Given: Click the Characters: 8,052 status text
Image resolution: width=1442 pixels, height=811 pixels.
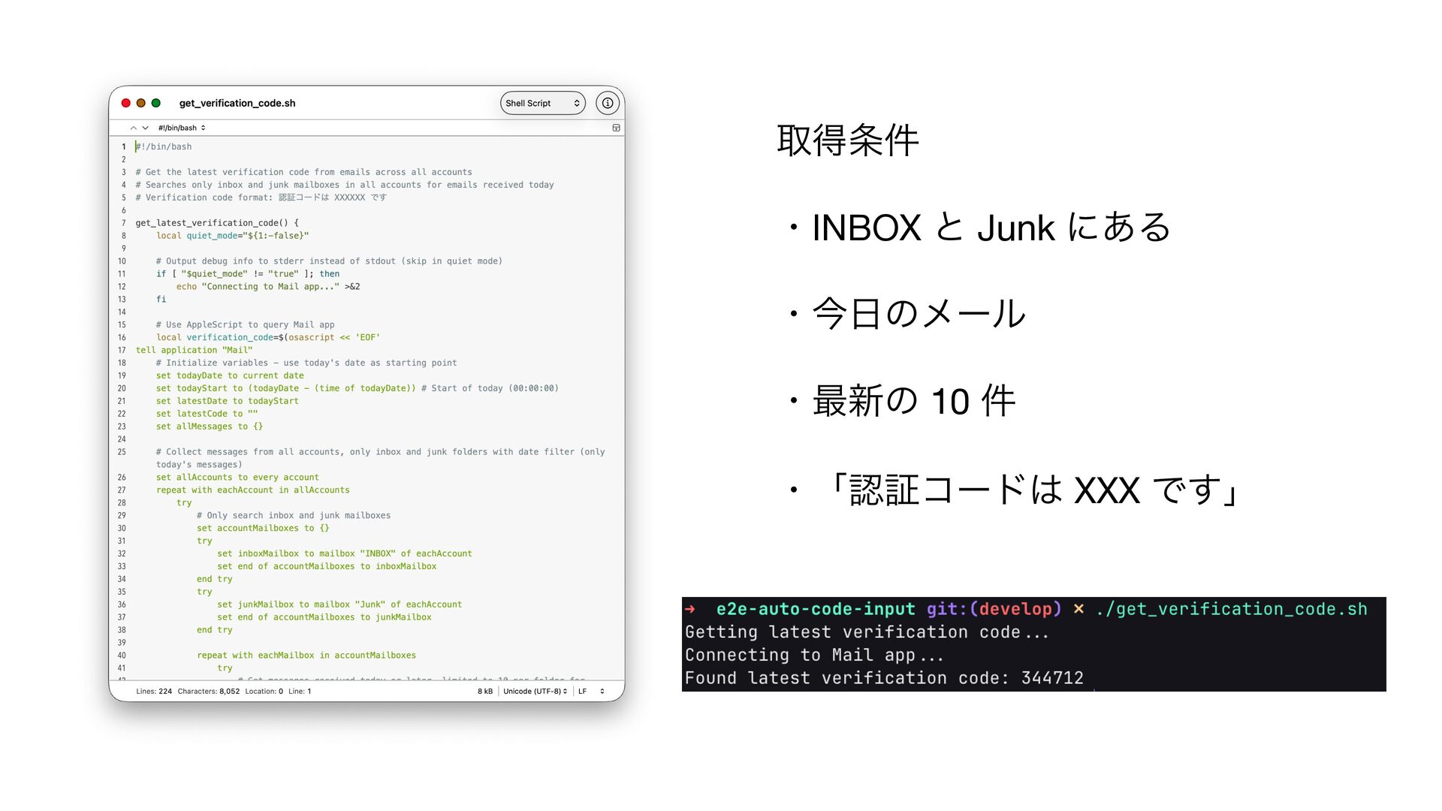Looking at the screenshot, I should (x=208, y=692).
